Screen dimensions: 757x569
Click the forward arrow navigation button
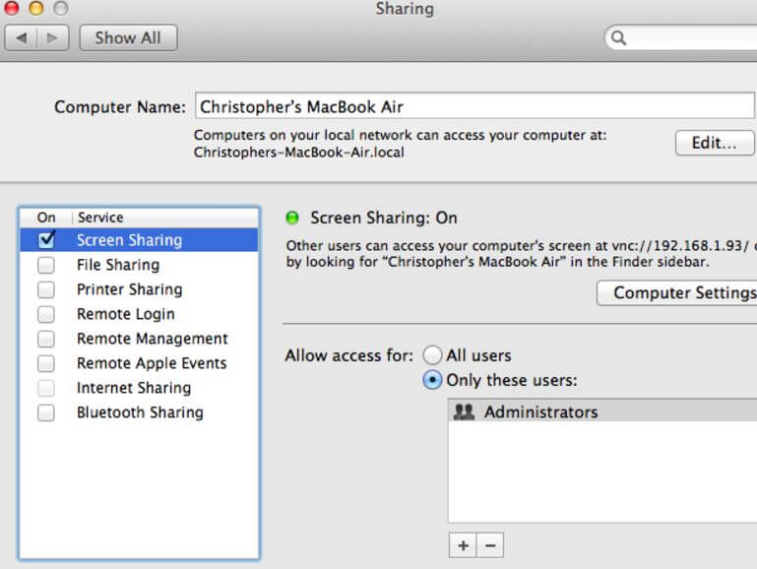52,37
